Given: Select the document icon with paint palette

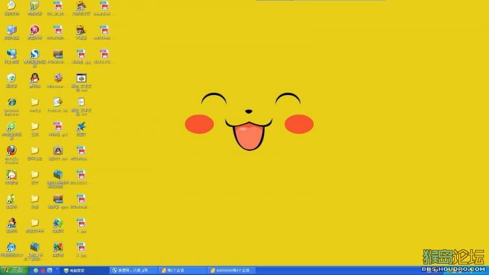Looking at the screenshot, I should coord(58,102).
